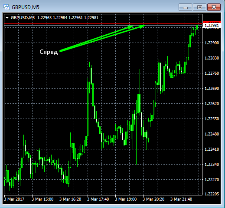Select the current bid price label 1.22981
Image resolution: width=225 pixels, height=208 pixels.
click(x=212, y=26)
